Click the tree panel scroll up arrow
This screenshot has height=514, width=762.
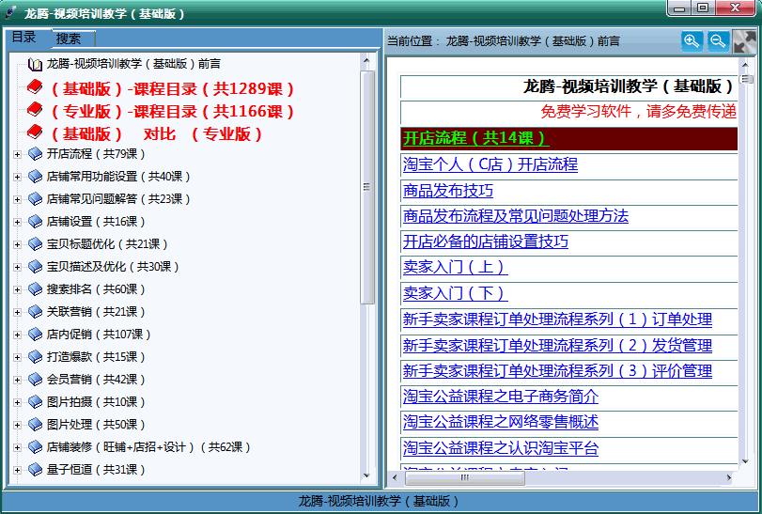tap(367, 61)
